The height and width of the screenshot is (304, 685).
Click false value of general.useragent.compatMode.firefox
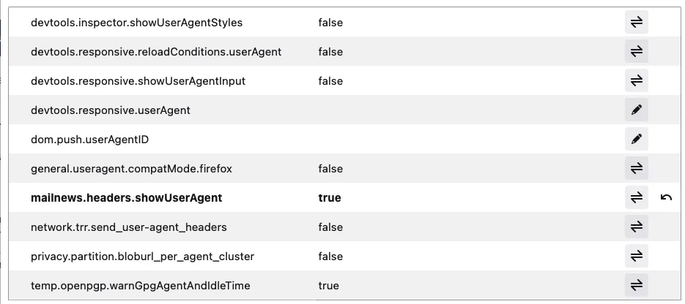[330, 169]
